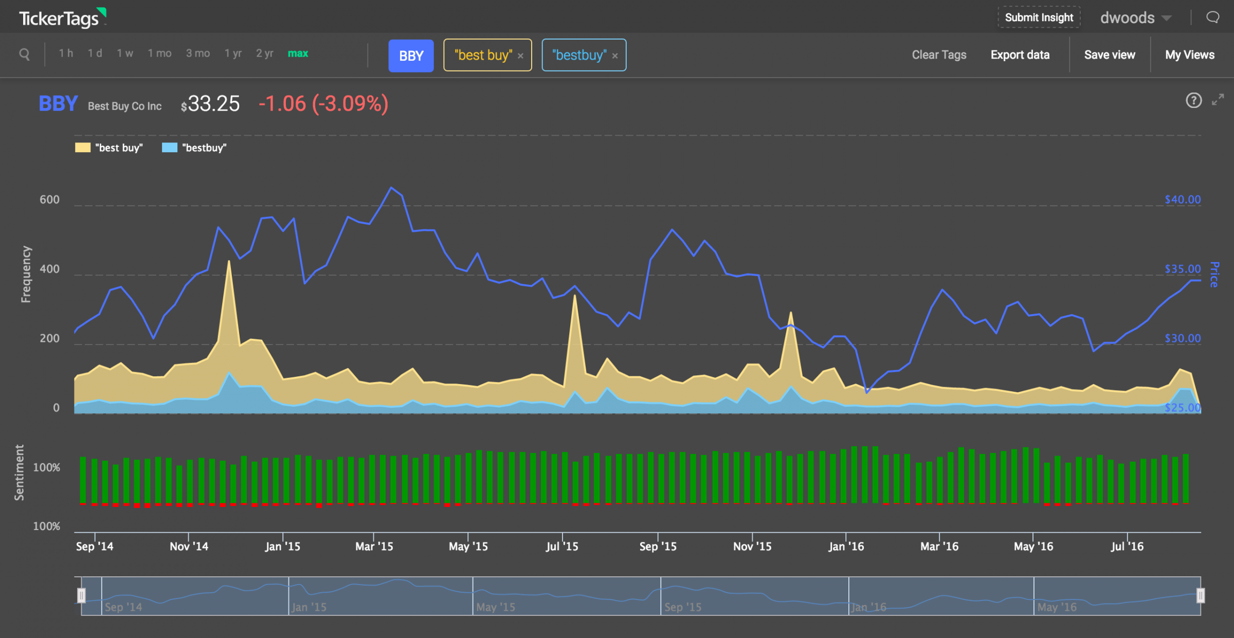Click the 600 frequency axis label

click(x=49, y=199)
